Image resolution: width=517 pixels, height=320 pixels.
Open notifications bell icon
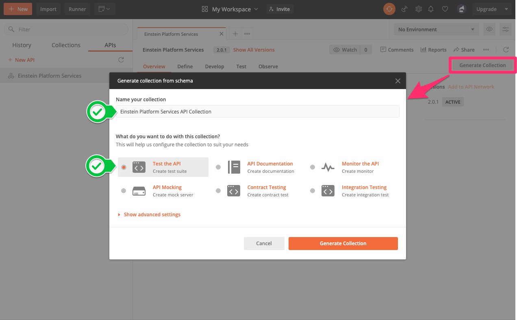(x=432, y=9)
